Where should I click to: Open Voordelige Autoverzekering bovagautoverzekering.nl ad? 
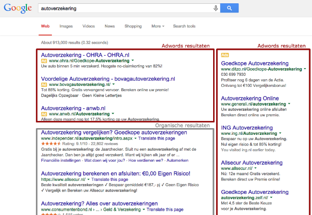coord(108,79)
